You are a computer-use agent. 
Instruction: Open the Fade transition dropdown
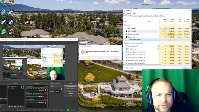[56, 86]
